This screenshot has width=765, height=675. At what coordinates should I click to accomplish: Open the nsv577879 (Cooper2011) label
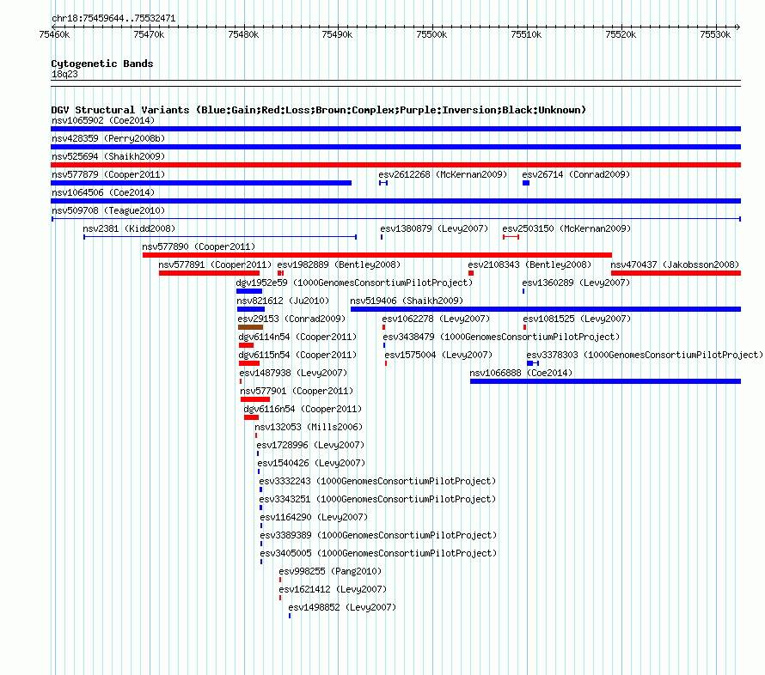[108, 174]
